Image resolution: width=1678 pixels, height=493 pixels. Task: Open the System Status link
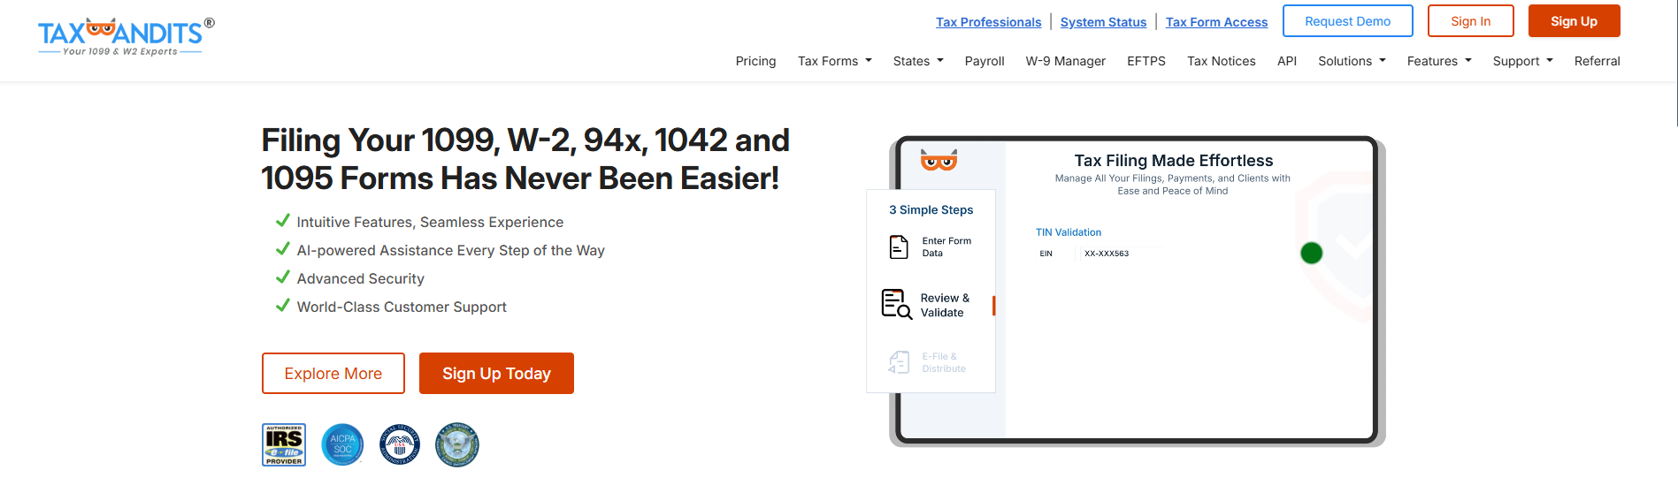1103,22
